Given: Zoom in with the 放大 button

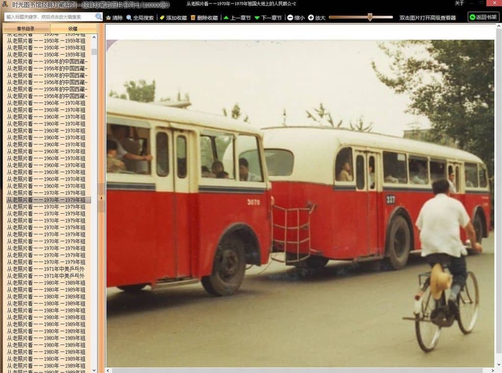Looking at the screenshot, I should point(317,18).
